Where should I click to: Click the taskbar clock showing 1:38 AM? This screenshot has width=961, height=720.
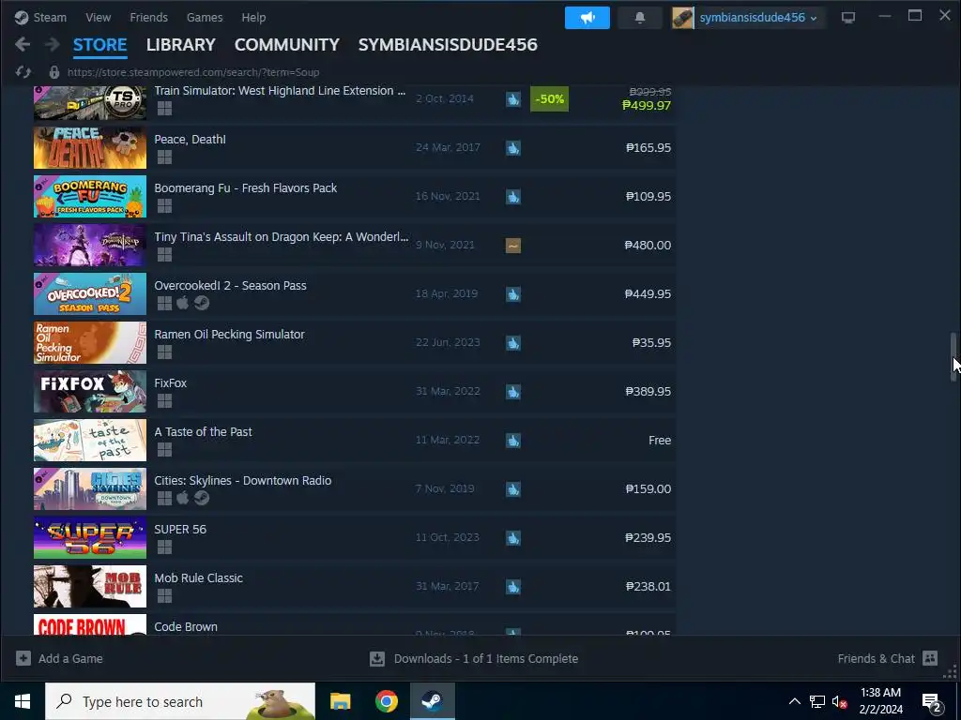click(x=880, y=701)
